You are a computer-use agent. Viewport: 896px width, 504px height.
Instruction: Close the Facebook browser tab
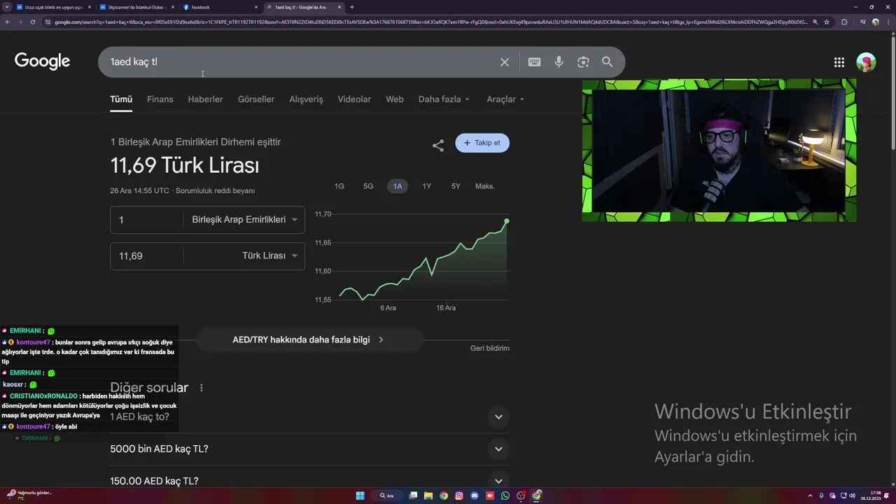click(x=255, y=7)
